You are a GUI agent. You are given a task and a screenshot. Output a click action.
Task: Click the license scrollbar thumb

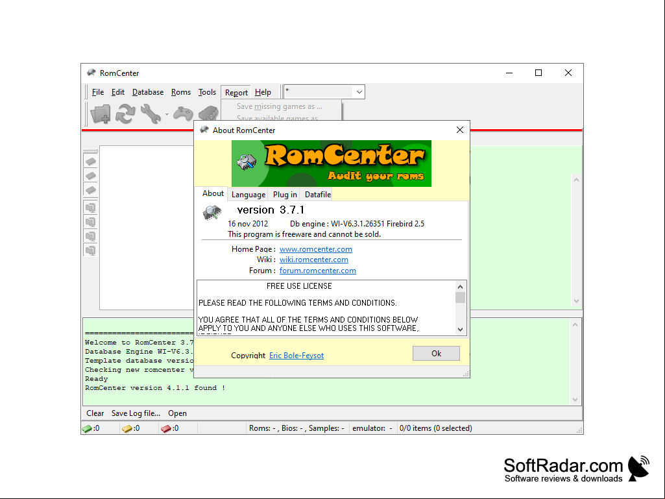[460, 297]
